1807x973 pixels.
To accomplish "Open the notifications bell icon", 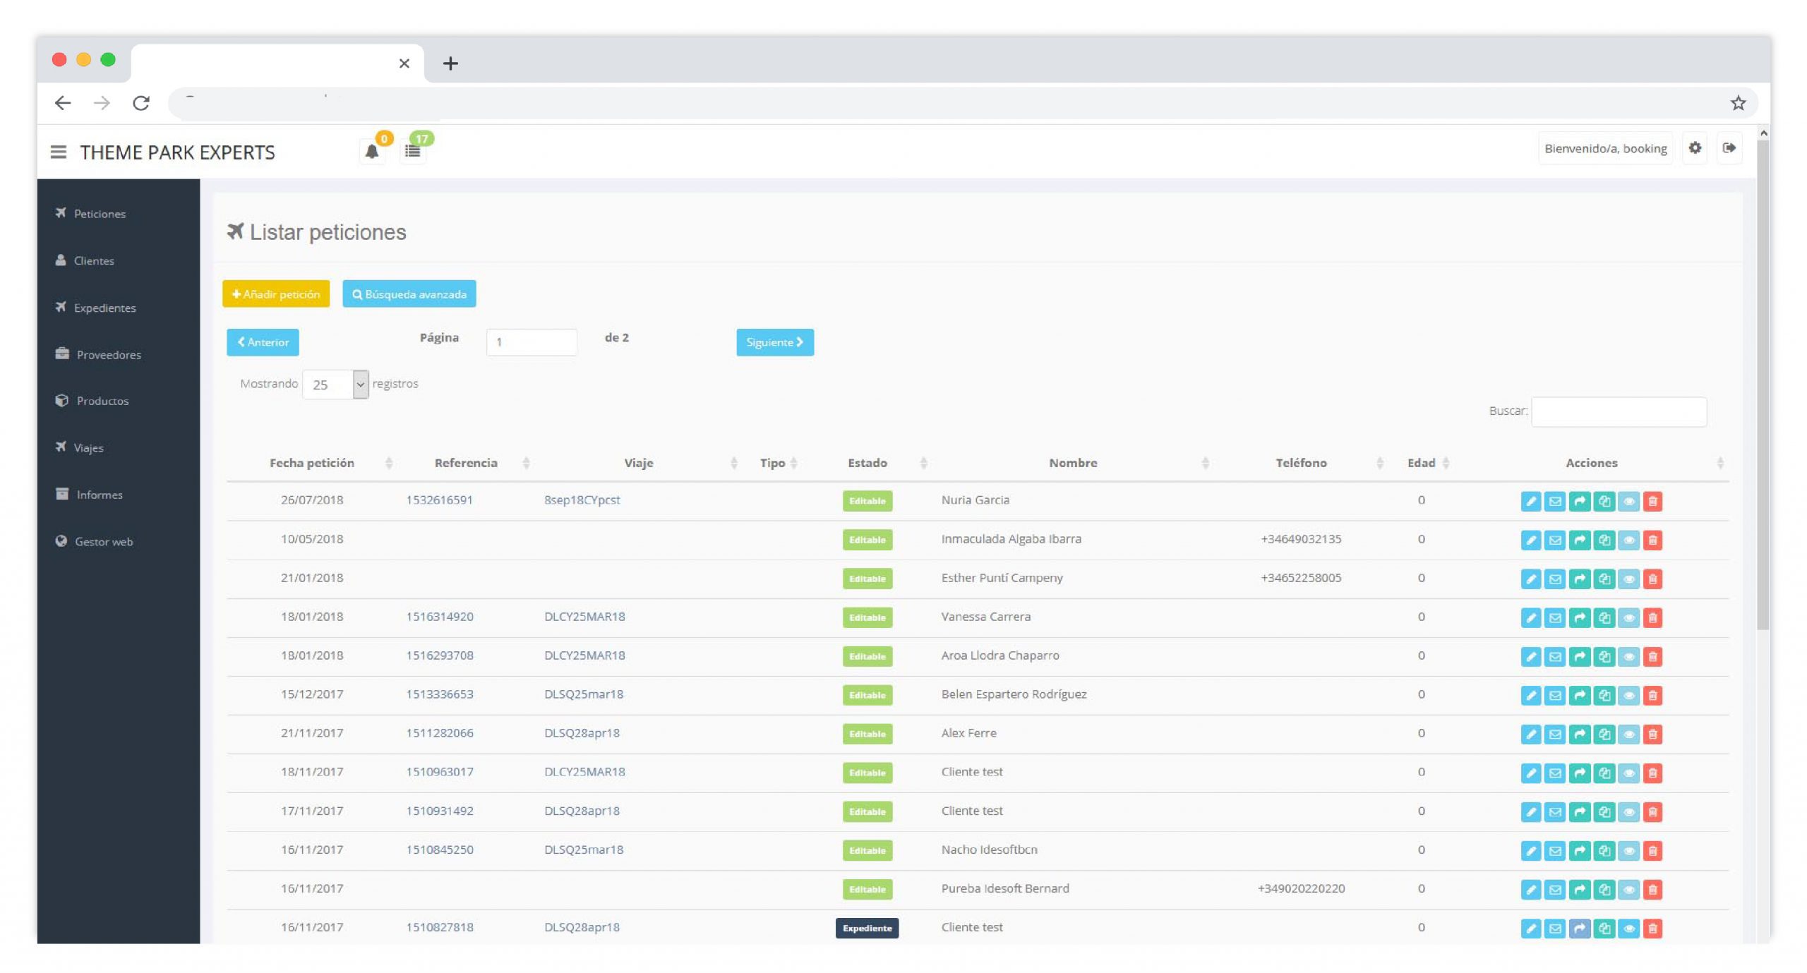I will 372,150.
